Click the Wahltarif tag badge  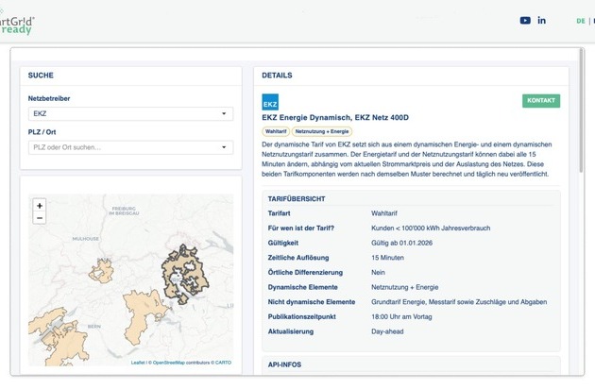coord(275,131)
